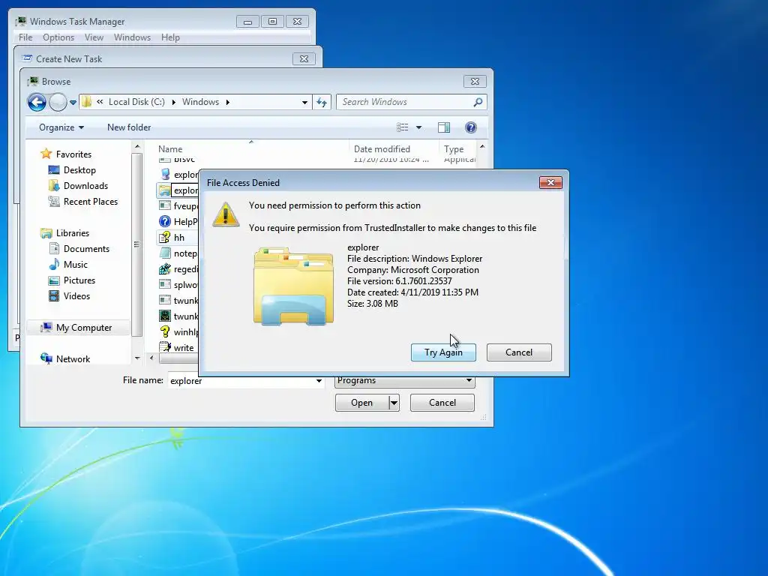Select Favorites star in navigation pane
The image size is (768, 576).
click(x=46, y=154)
